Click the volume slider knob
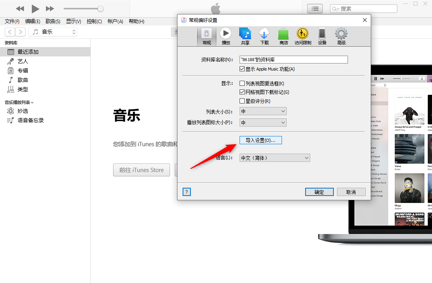 pos(101,9)
